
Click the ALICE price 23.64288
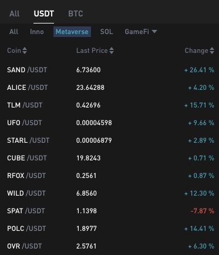(90, 88)
